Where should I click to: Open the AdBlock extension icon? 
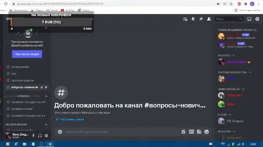click(239, 4)
